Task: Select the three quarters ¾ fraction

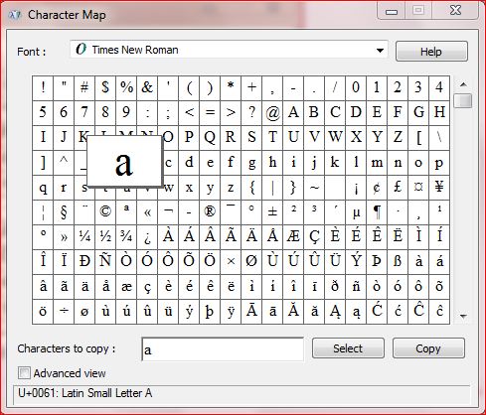Action: pos(126,237)
